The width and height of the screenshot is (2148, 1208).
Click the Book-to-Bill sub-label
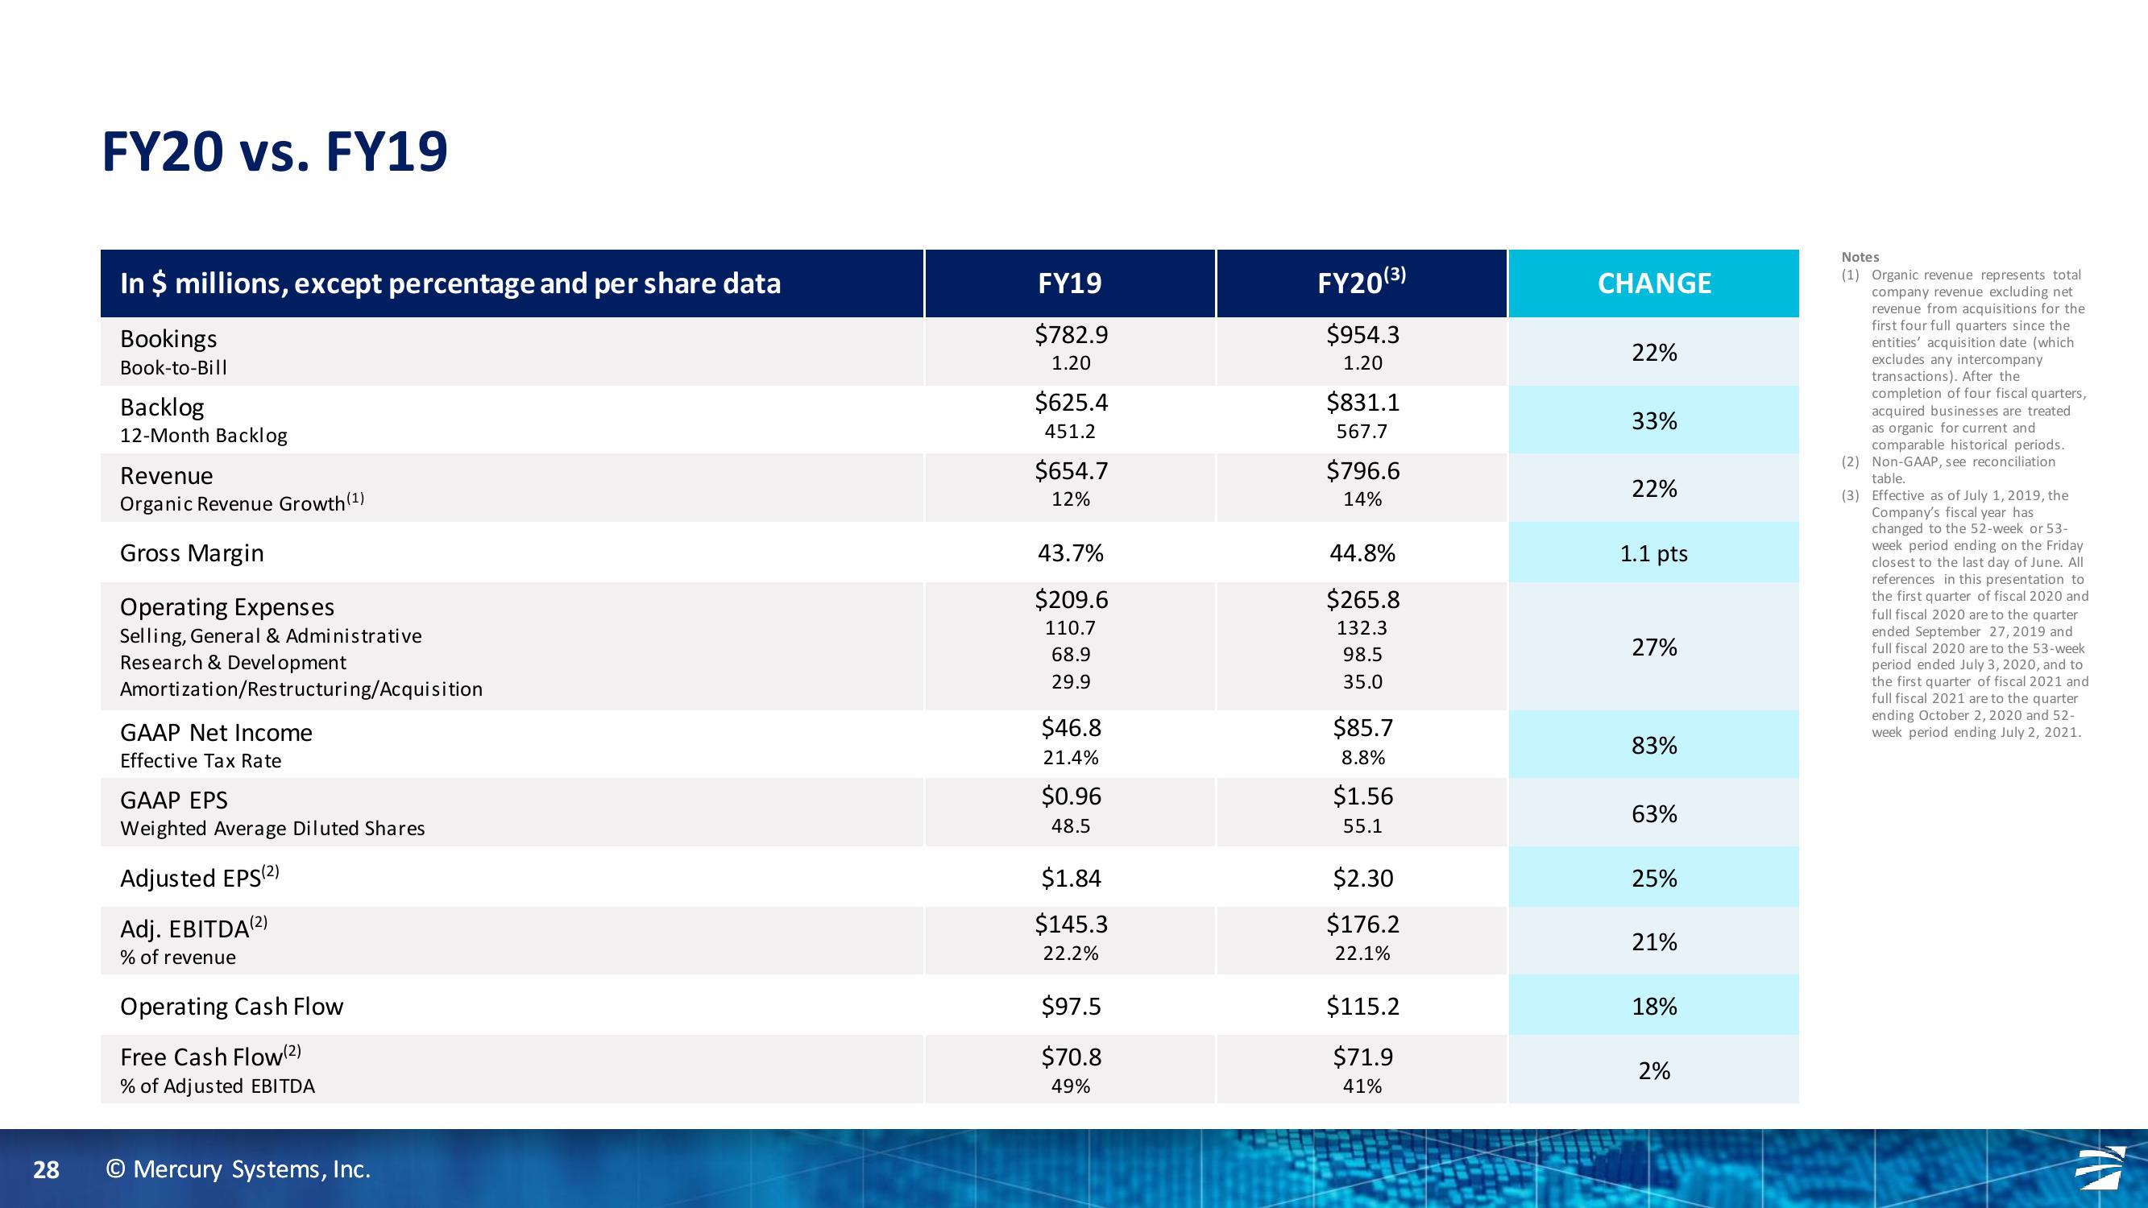(x=173, y=368)
